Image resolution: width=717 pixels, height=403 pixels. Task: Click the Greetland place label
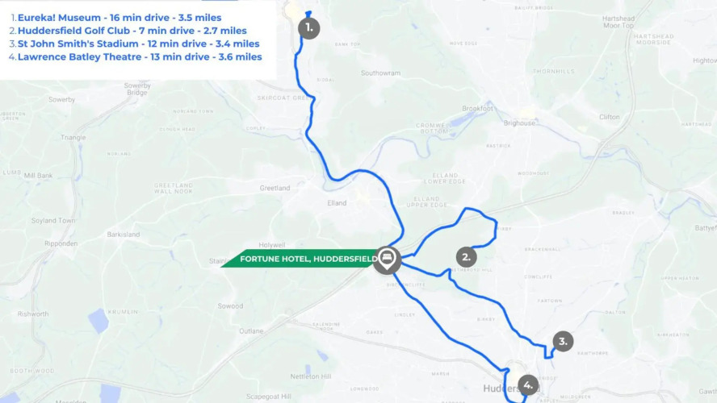pyautogui.click(x=275, y=188)
